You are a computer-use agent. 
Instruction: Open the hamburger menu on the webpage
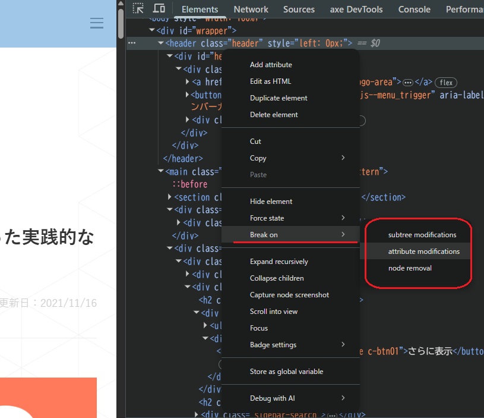click(97, 23)
